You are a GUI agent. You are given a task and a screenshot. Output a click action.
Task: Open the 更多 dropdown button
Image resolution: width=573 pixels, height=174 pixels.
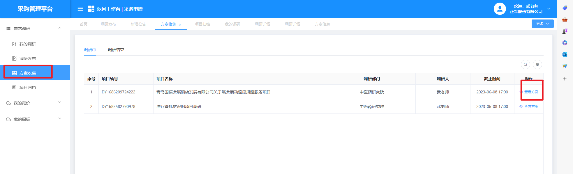click(542, 24)
